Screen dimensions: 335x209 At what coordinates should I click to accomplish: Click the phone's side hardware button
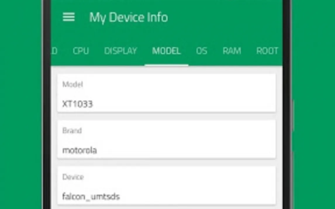click(293, 115)
